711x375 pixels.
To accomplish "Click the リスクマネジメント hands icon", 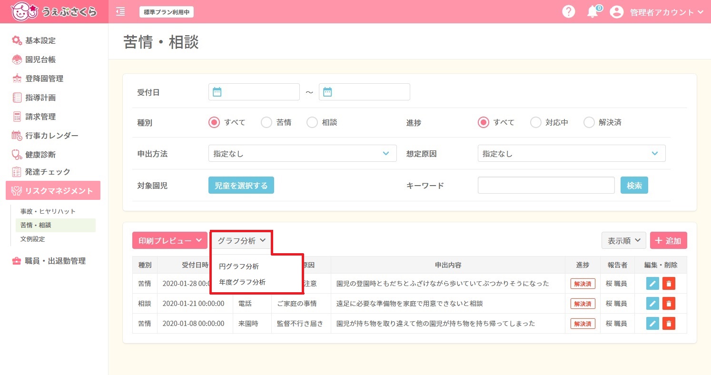I will click(17, 191).
